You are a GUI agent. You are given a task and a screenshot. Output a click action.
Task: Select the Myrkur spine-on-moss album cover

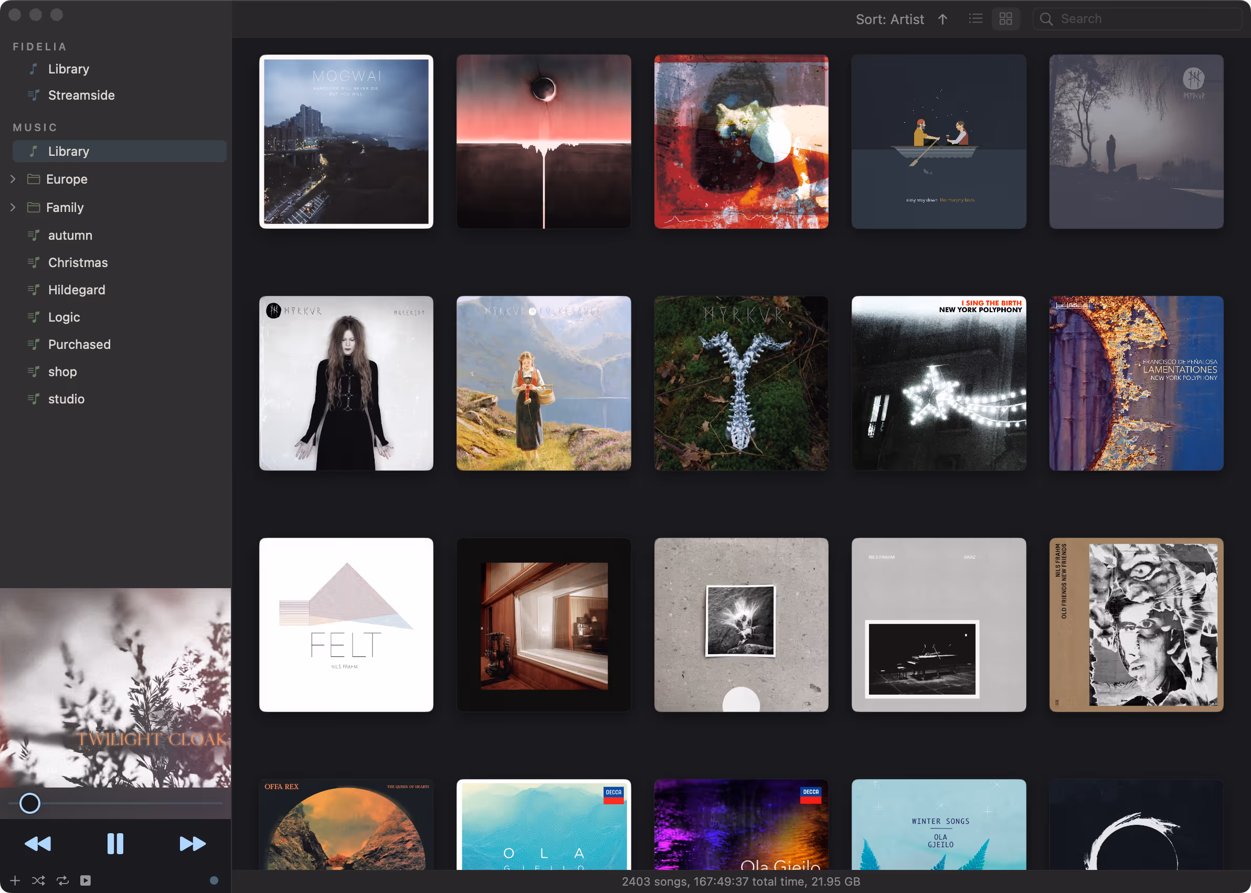point(741,383)
